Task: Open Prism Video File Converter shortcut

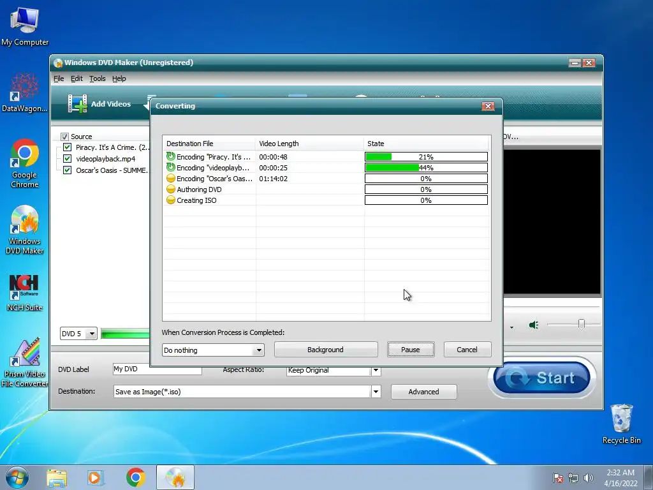Action: point(25,362)
